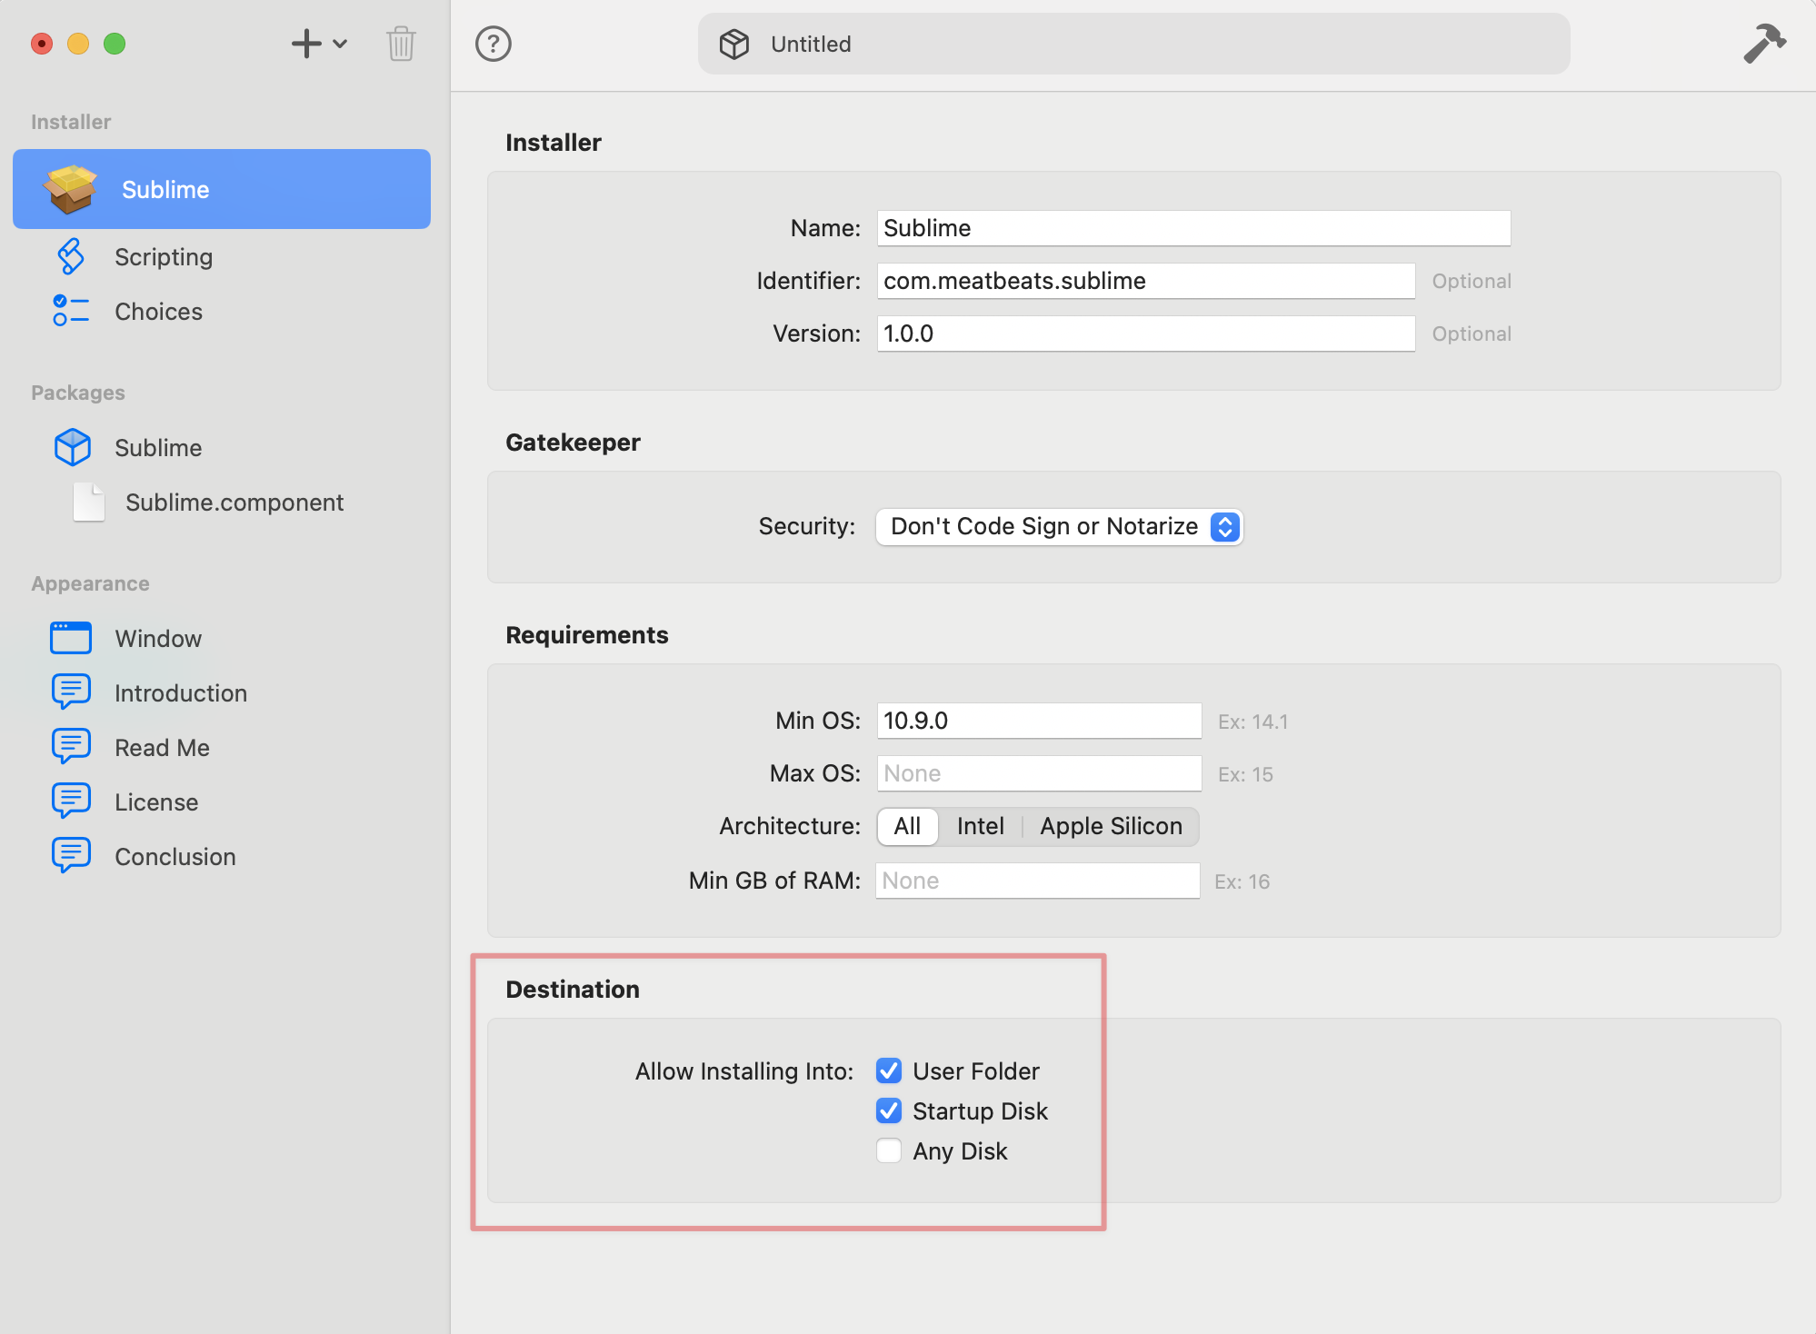Click the hammer build icon
The image size is (1816, 1334).
[x=1763, y=43]
